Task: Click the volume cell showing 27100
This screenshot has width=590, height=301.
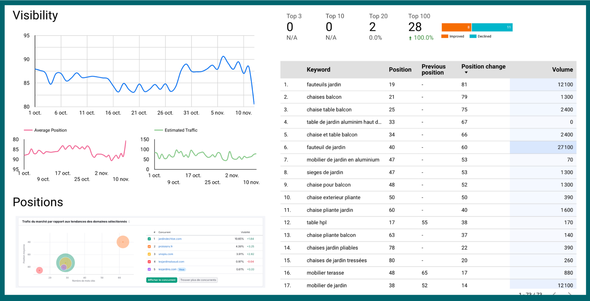Action: [x=543, y=147]
